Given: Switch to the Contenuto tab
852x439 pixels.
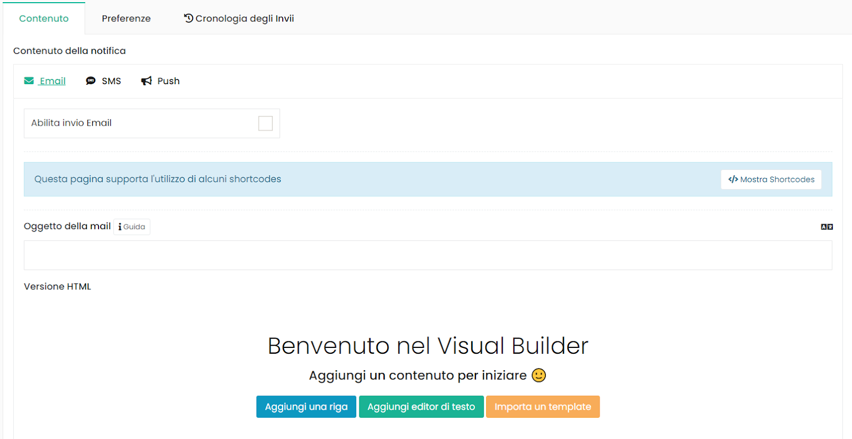Looking at the screenshot, I should 44,19.
